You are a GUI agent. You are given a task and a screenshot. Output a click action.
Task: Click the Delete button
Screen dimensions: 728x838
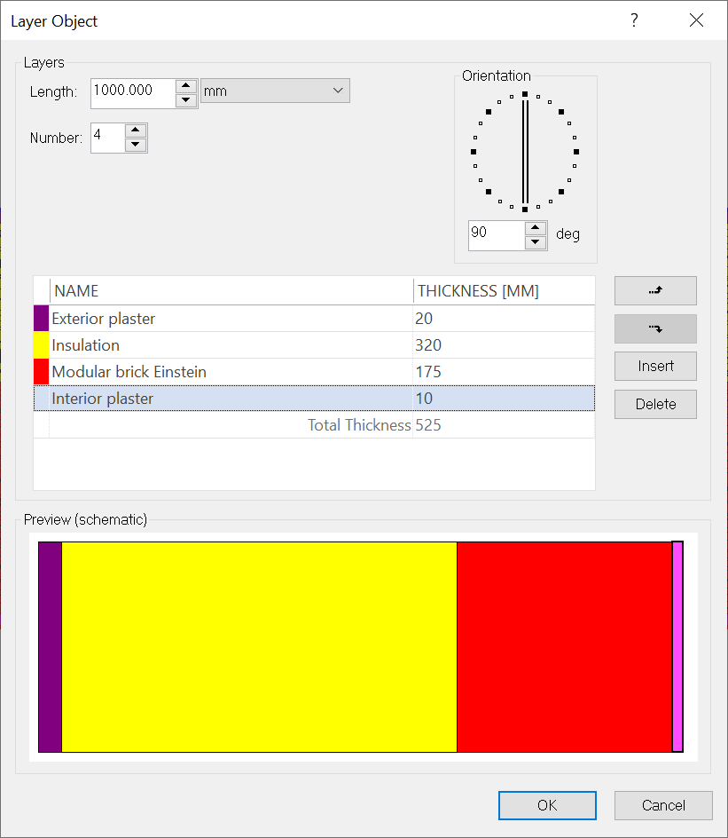tap(655, 404)
